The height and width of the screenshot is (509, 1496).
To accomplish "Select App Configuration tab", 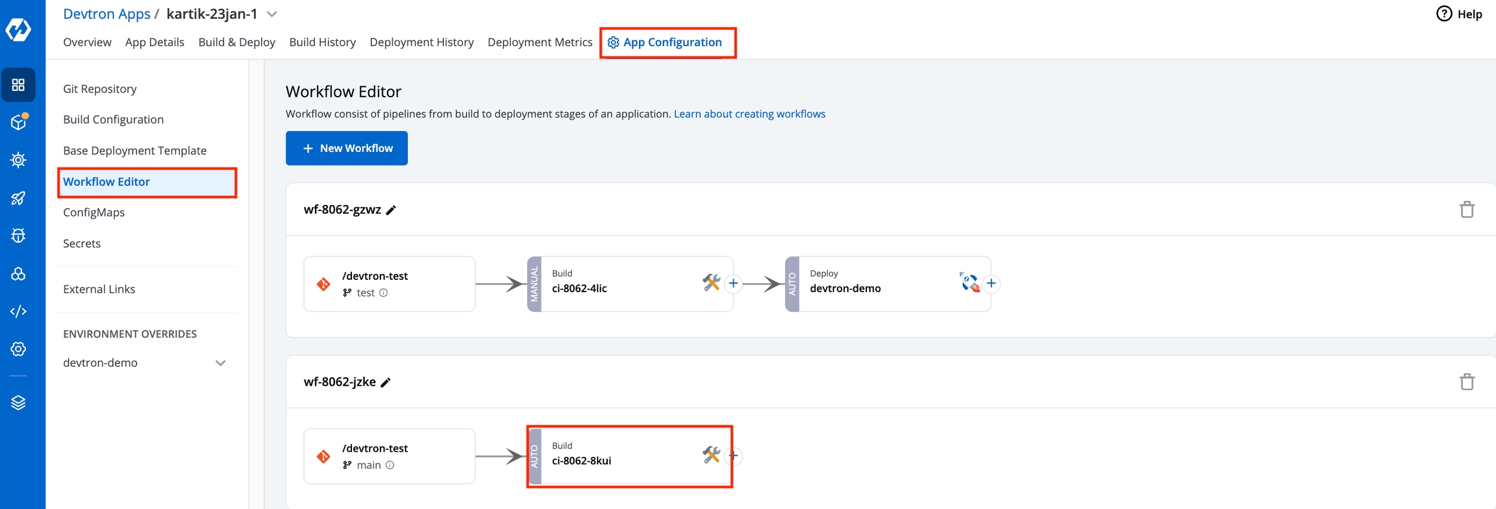I will pos(665,42).
